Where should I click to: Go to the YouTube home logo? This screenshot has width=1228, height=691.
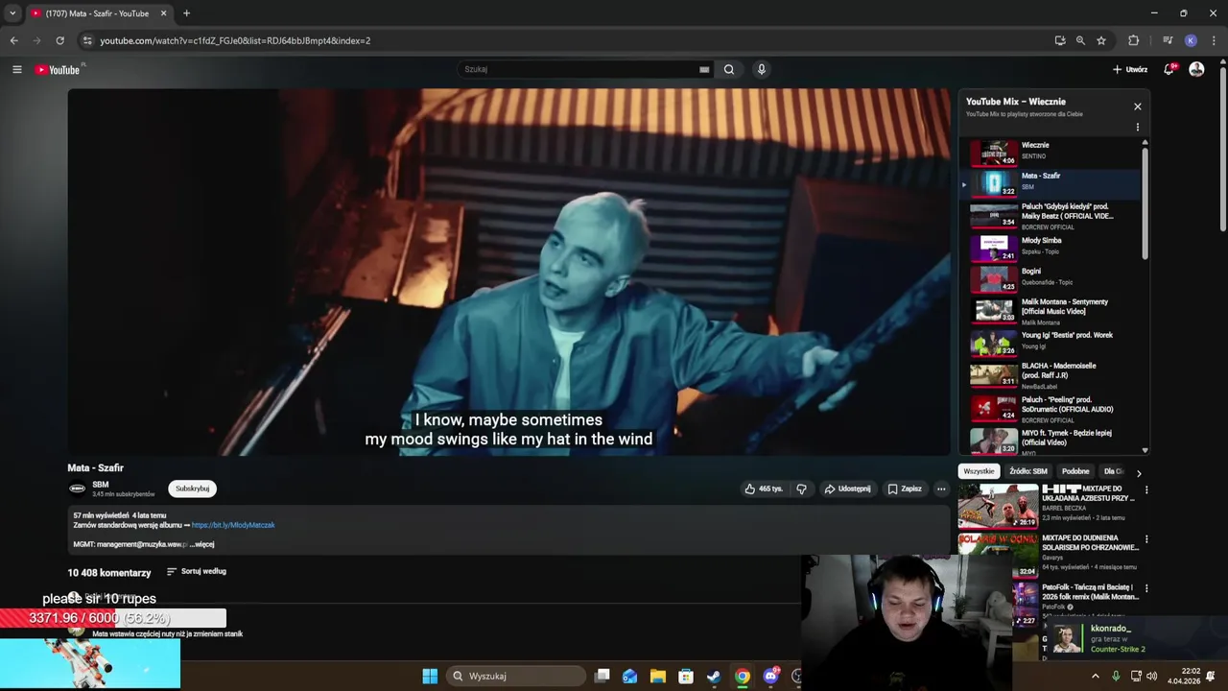[x=59, y=69]
